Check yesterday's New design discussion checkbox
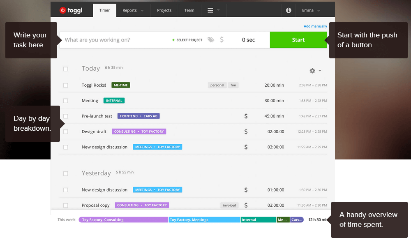Viewport: 411px width, 240px height. [65, 190]
